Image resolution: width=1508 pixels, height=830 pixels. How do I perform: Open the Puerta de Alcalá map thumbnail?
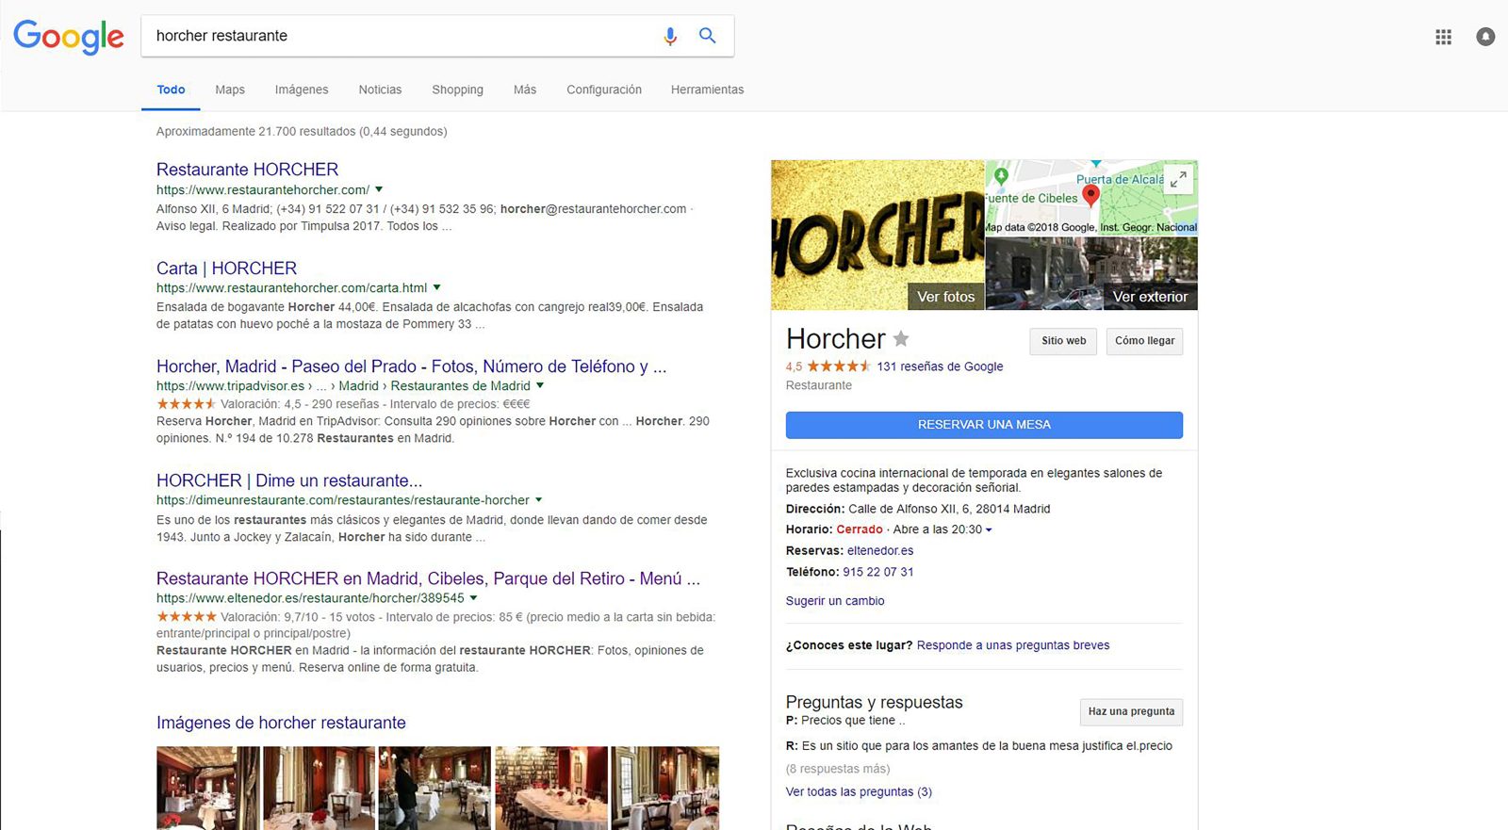pos(1091,198)
